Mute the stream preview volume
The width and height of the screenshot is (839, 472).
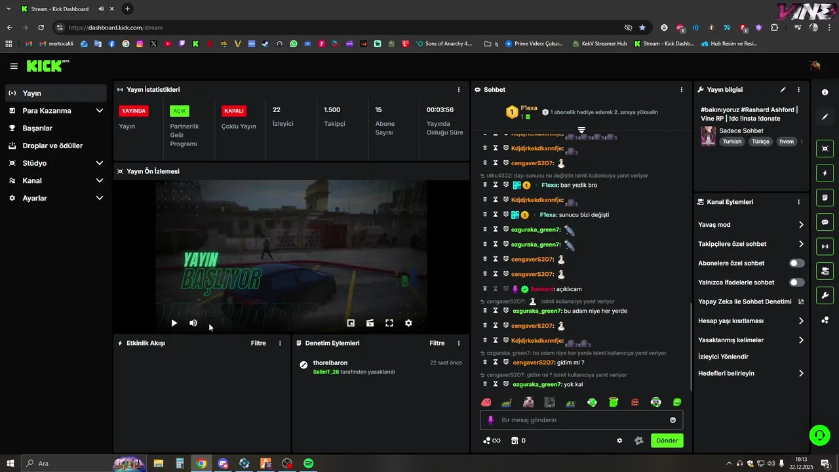(193, 323)
